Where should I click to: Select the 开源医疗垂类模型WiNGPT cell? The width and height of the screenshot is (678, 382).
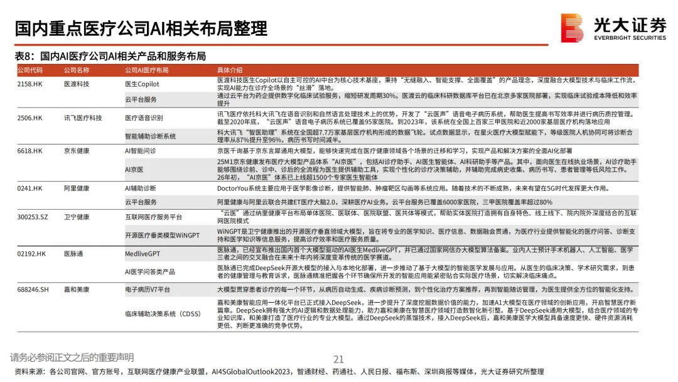(162, 236)
